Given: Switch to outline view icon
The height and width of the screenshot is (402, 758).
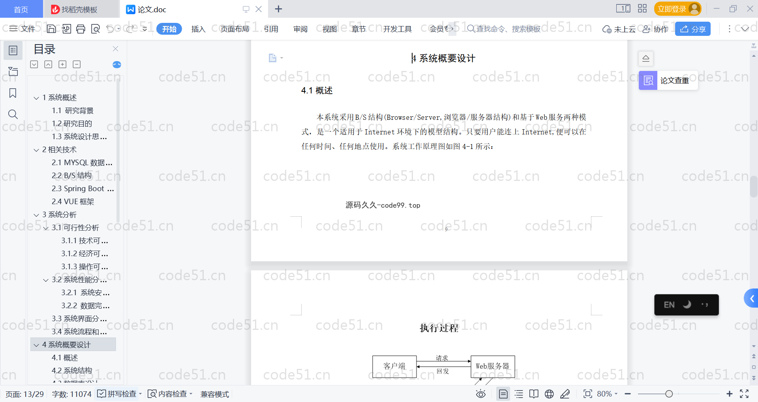Looking at the screenshot, I should point(519,394).
